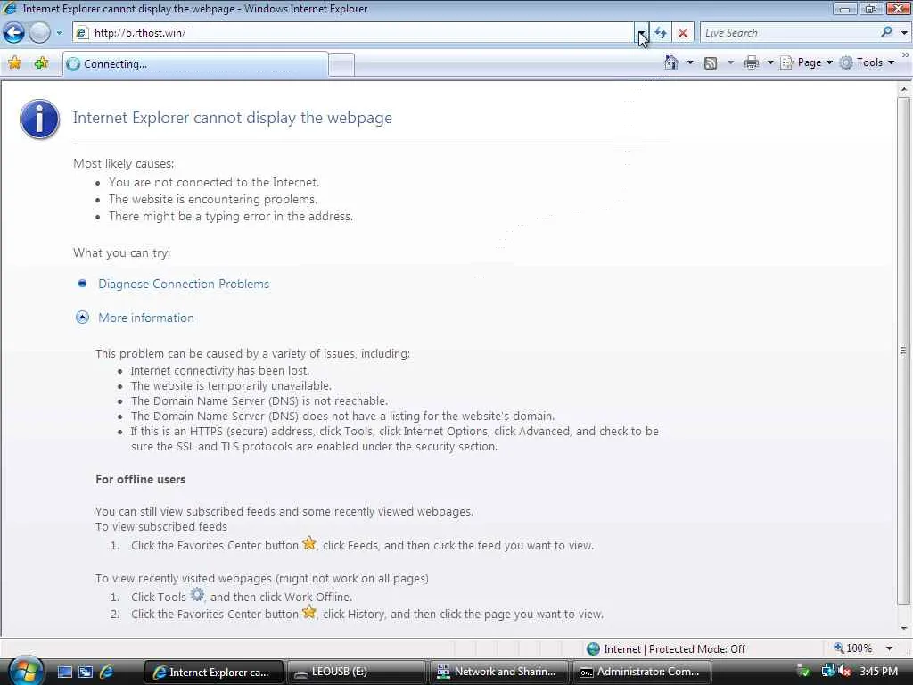Click the vertical scrollbar up arrow
The height and width of the screenshot is (685, 913).
point(904,89)
